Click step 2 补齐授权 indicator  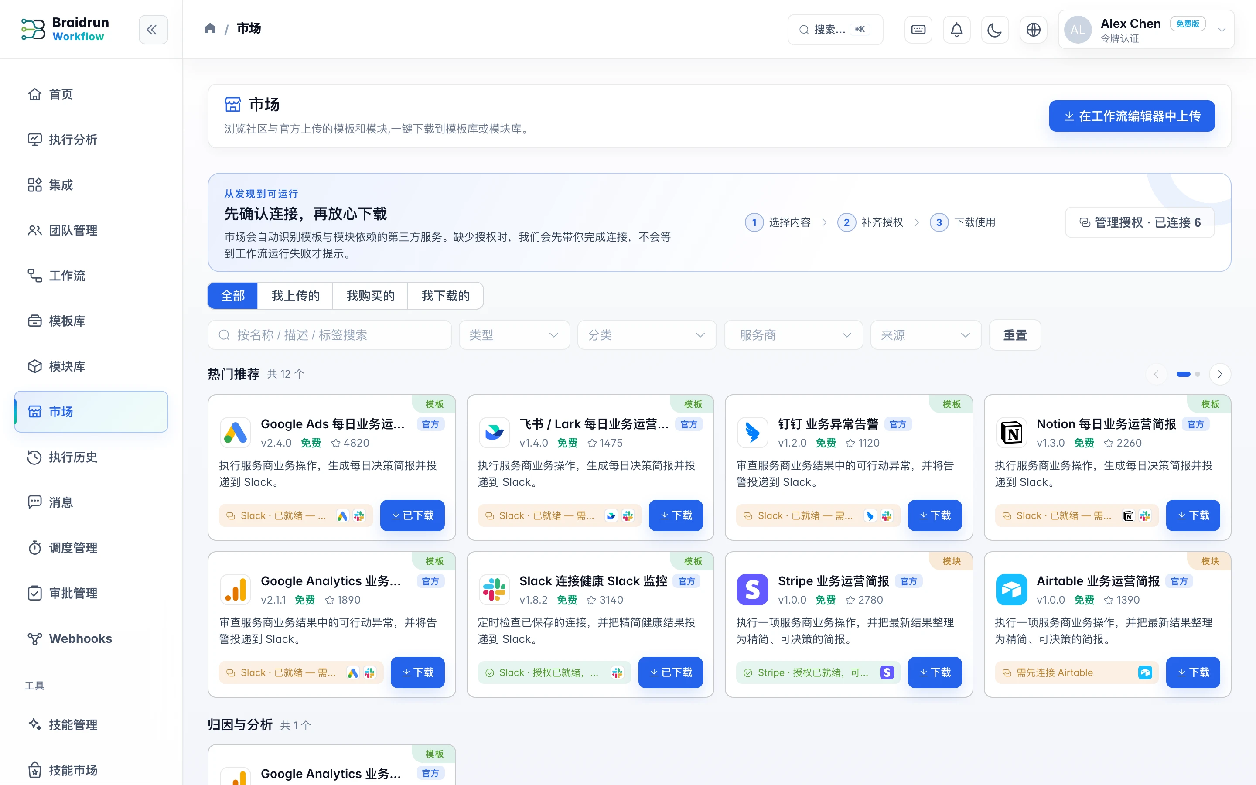click(870, 223)
